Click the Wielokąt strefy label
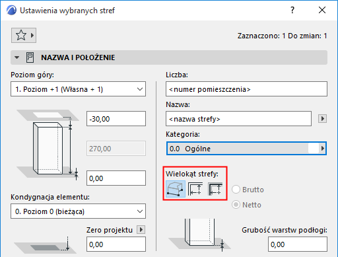Viewport: 338px width, 257px height. click(192, 174)
